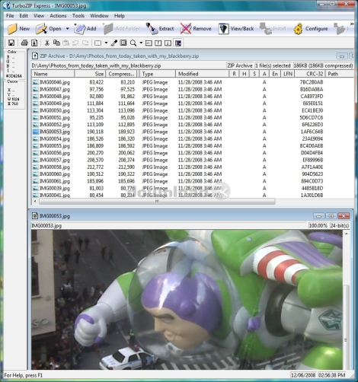Click the Save floppy disk icon
358x382 pixels.
pos(11,43)
